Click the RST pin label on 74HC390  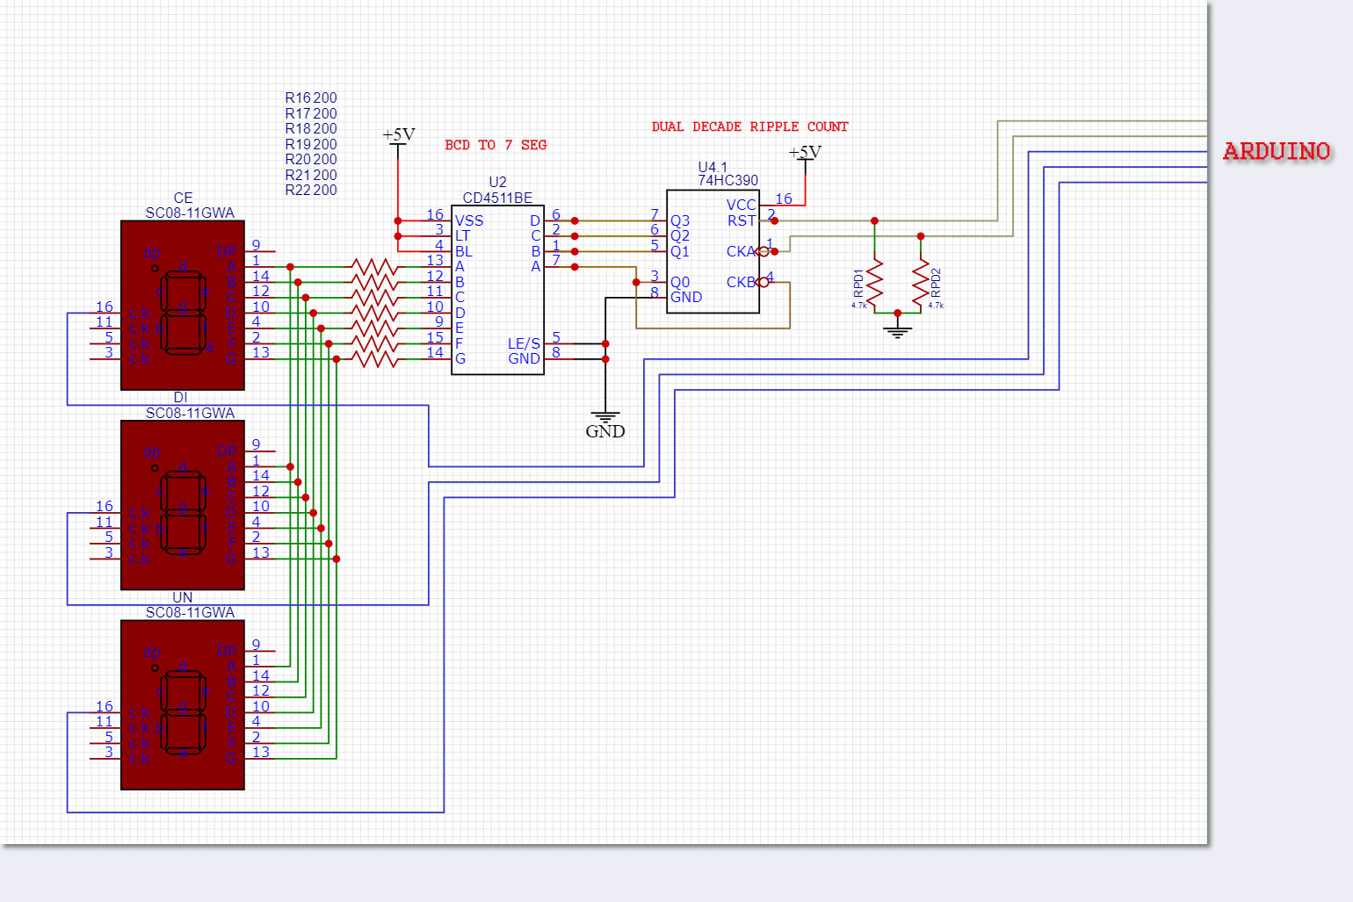pyautogui.click(x=742, y=221)
